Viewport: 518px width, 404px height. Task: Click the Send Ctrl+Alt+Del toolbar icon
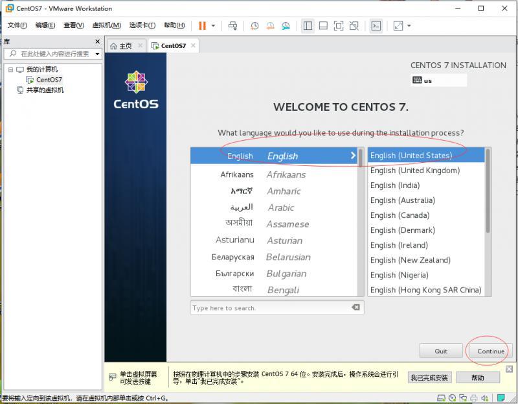pos(233,26)
